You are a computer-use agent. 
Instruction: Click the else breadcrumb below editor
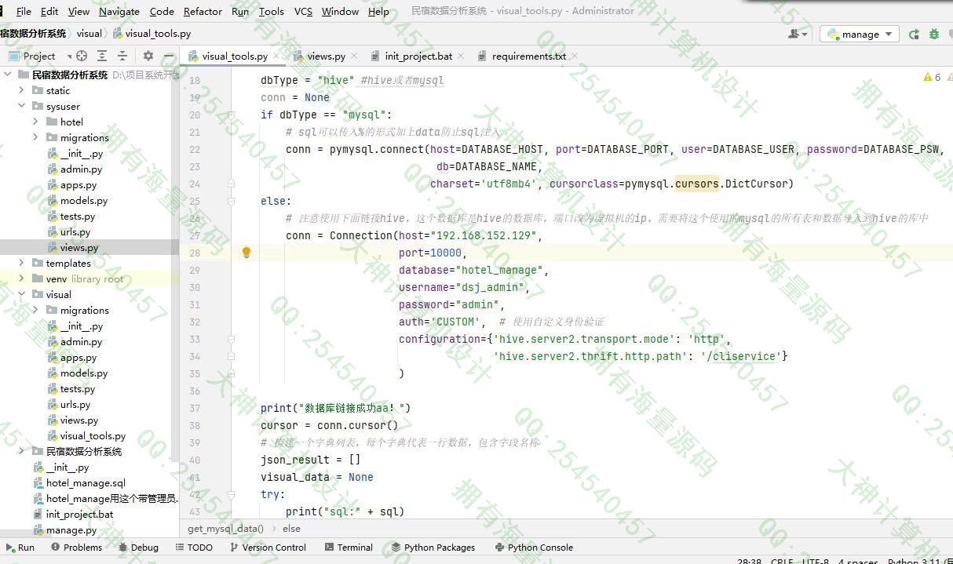click(x=291, y=529)
